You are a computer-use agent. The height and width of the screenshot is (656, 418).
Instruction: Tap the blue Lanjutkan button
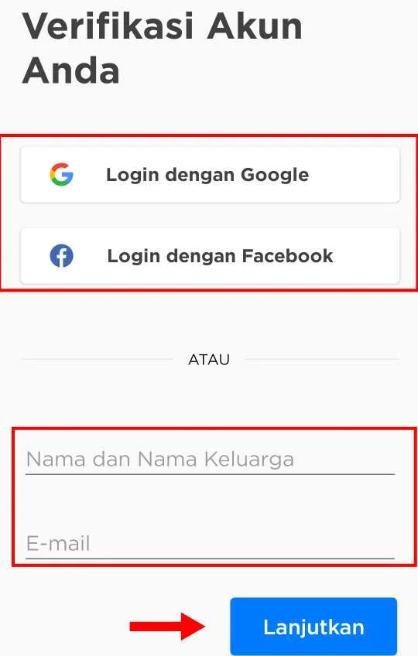pos(313,627)
